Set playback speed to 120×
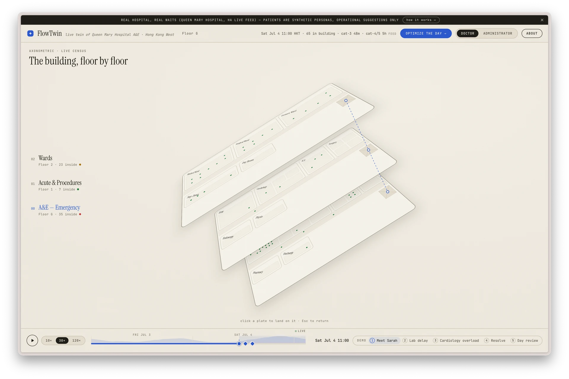The width and height of the screenshot is (569, 379). coord(76,341)
